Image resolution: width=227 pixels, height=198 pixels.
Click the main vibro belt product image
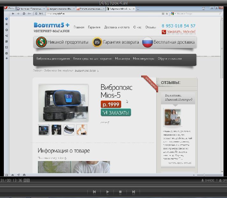coord(63,103)
